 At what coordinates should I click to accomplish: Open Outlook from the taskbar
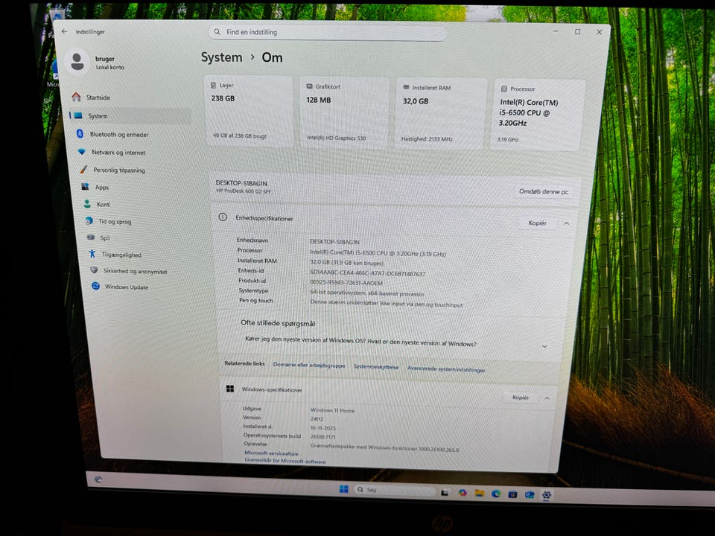pyautogui.click(x=530, y=494)
